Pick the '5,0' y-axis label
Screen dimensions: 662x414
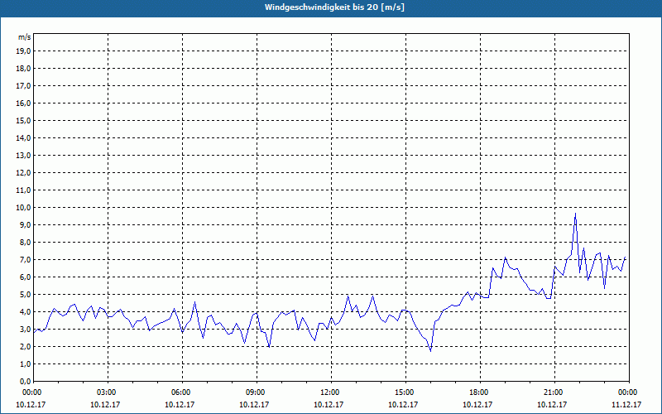pyautogui.click(x=26, y=295)
